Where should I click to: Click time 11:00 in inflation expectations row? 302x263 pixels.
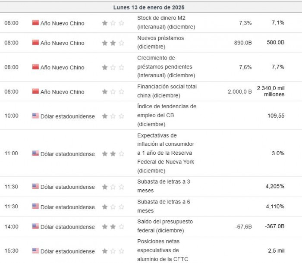click(11, 153)
